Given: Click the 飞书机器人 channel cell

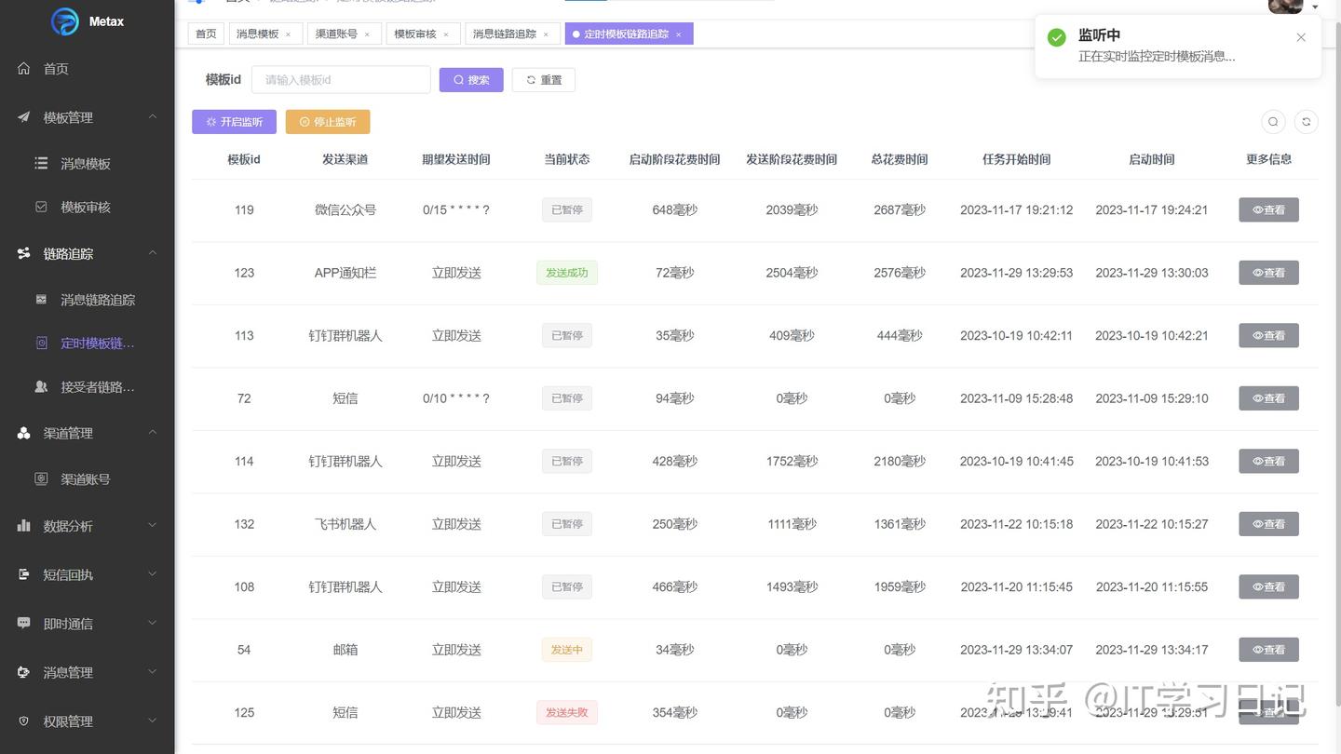Looking at the screenshot, I should click(x=345, y=524).
